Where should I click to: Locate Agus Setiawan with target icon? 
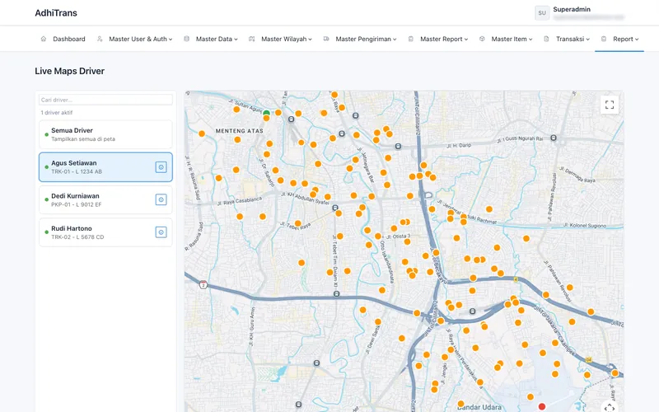coord(161,167)
